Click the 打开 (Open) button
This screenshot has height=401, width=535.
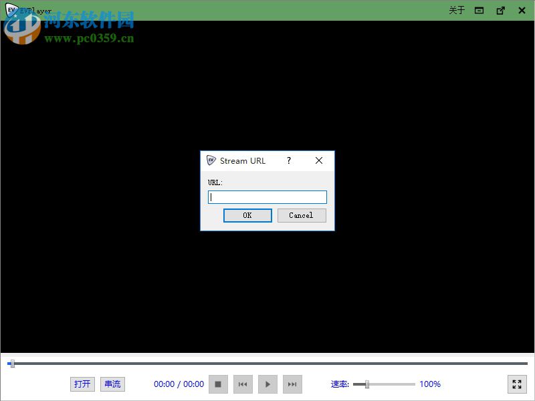[82, 384]
